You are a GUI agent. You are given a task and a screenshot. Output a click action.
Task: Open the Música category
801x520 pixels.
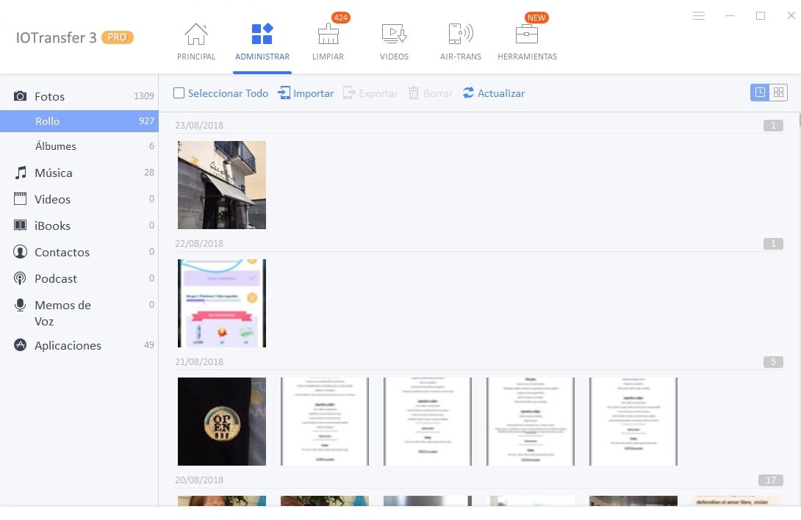[x=79, y=173]
